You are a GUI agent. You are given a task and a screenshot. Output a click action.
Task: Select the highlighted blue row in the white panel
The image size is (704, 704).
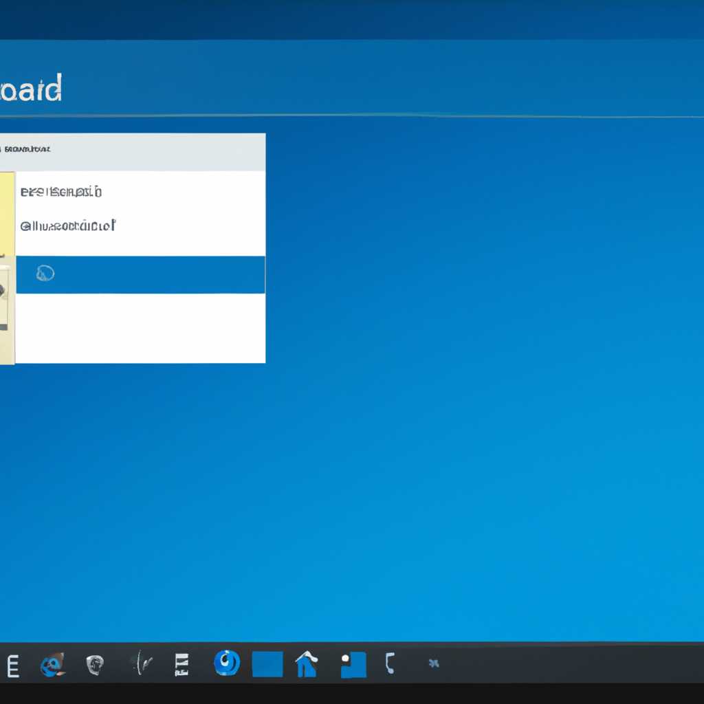coord(140,275)
